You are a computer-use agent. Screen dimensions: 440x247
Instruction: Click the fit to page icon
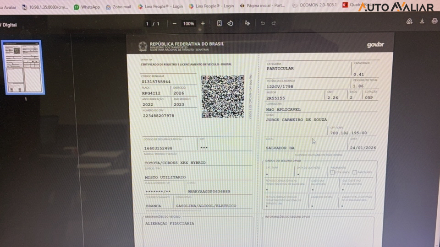(220, 23)
